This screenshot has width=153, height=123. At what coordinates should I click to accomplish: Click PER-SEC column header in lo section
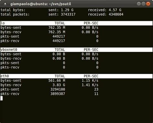(91, 23)
